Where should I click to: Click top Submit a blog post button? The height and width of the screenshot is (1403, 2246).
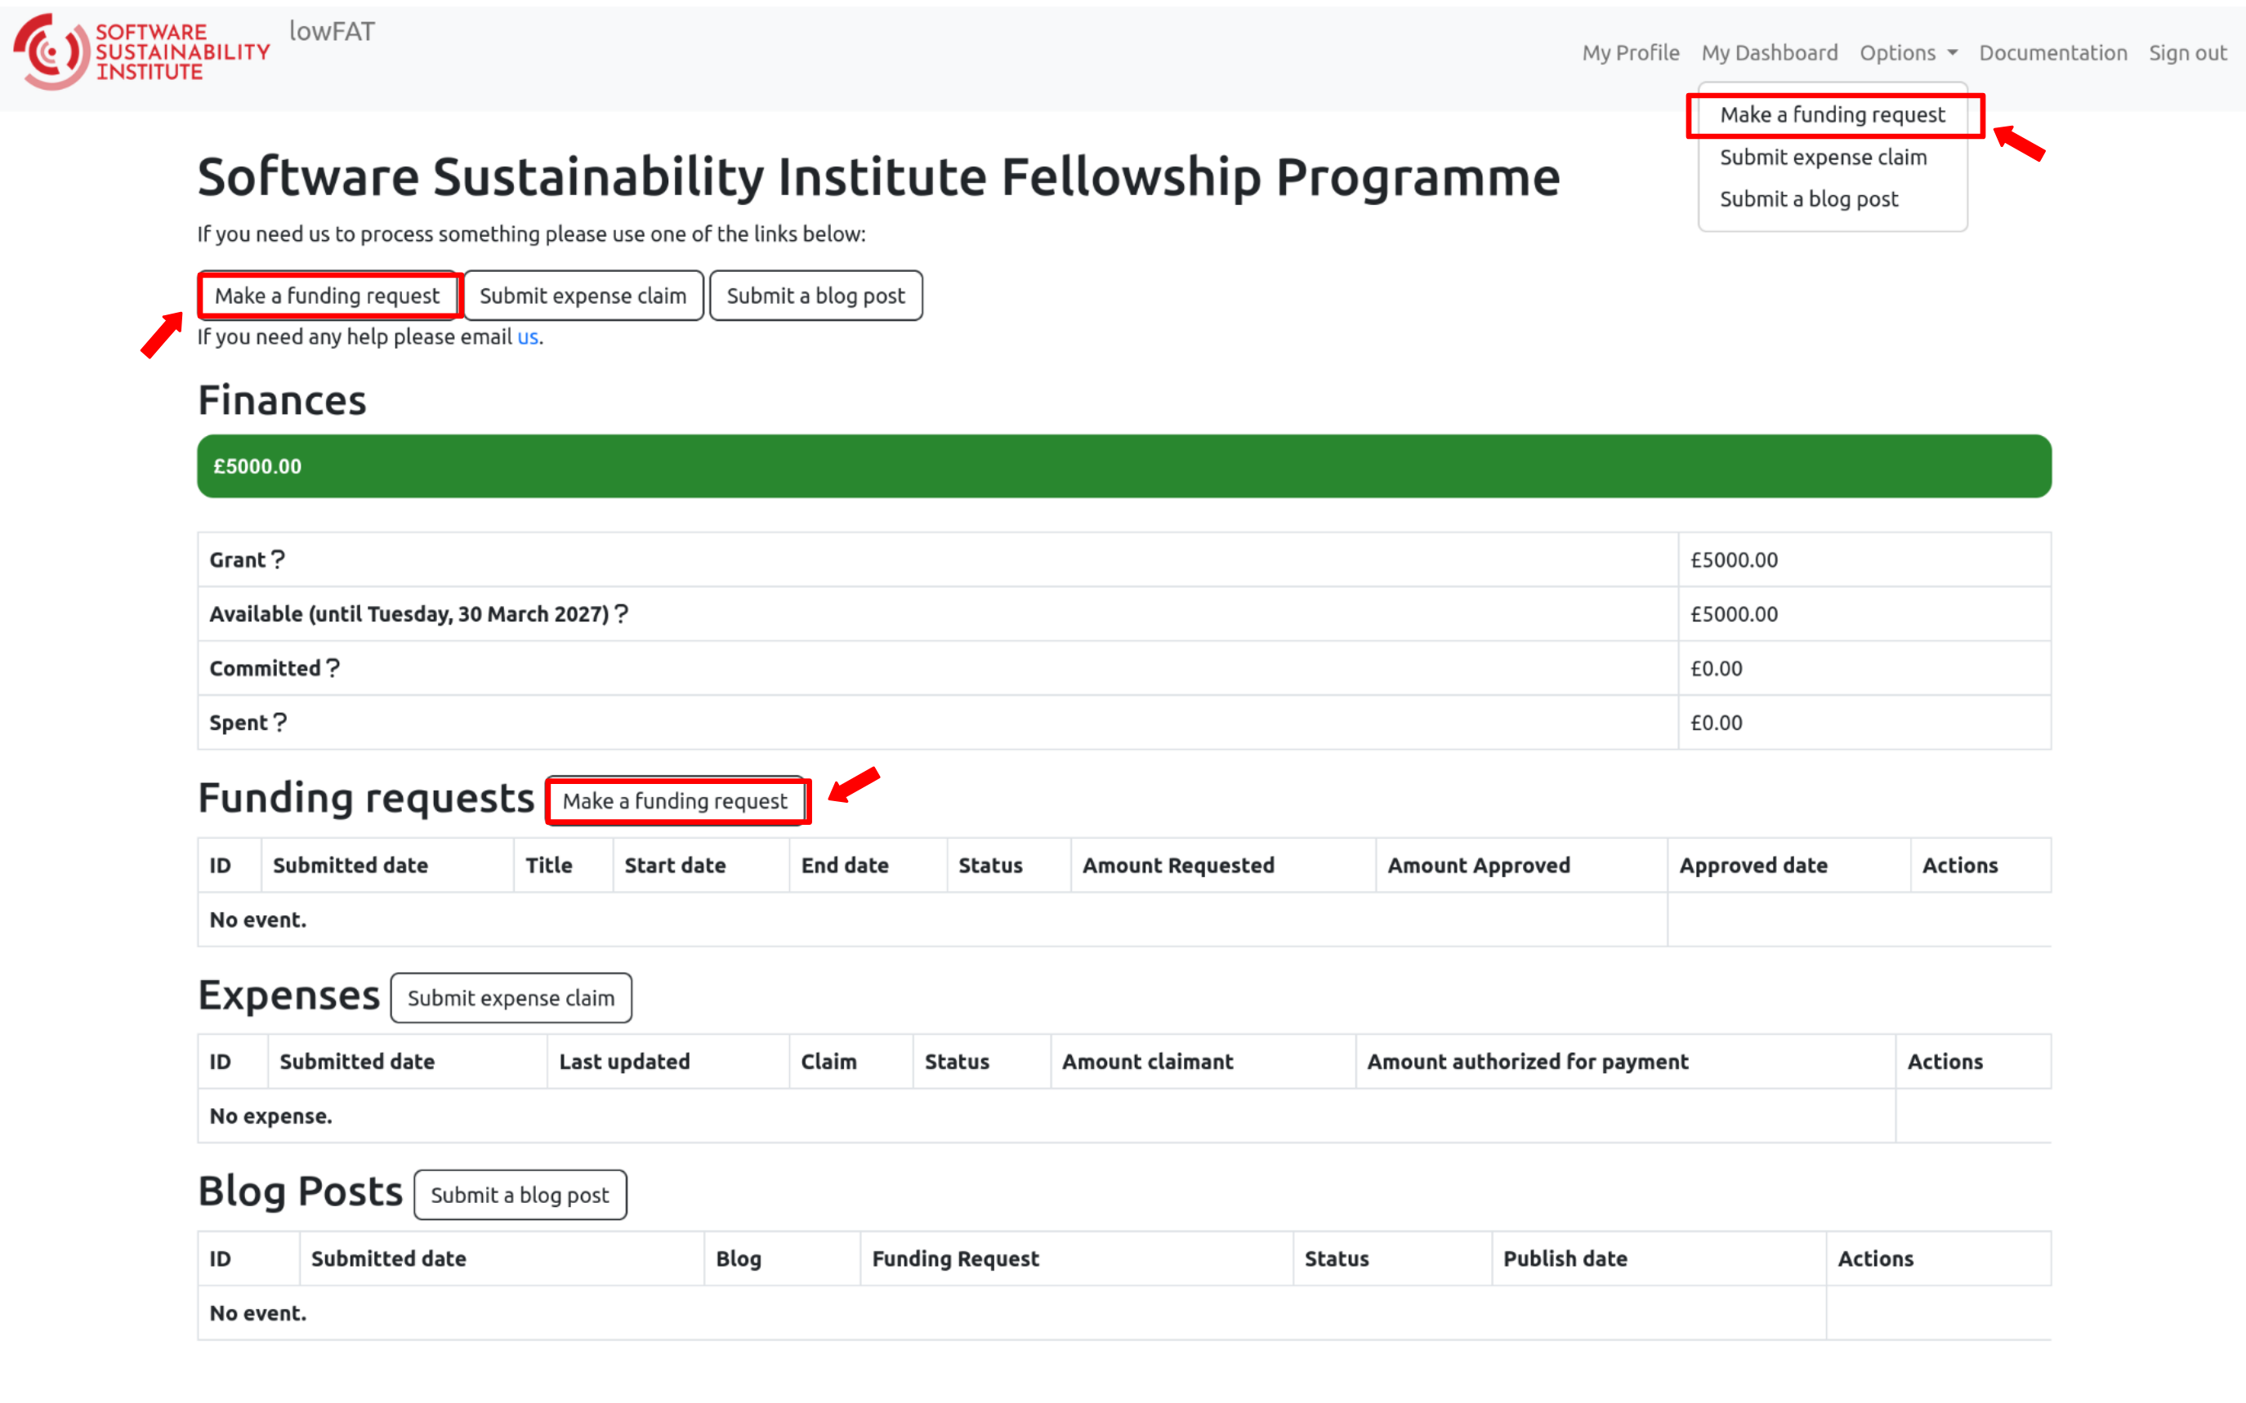tap(816, 295)
